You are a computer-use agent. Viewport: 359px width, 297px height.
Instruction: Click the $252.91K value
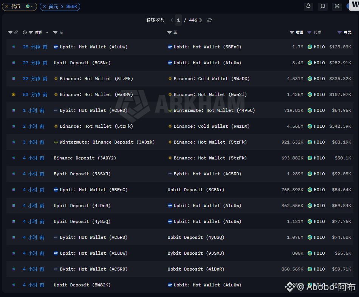(340, 63)
